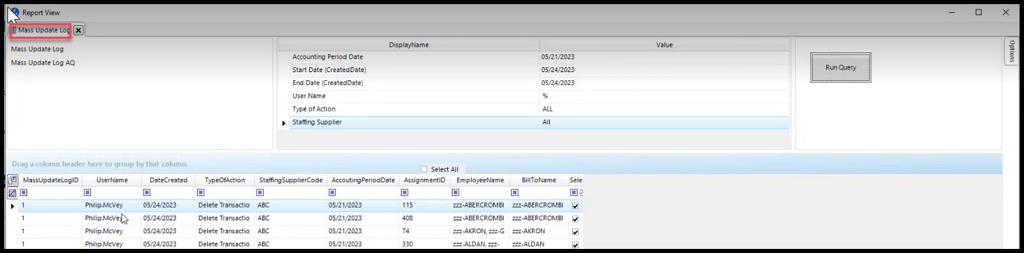Image resolution: width=1024 pixels, height=253 pixels.
Task: Sort by MassUpdateLogID column header
Action: [51, 180]
